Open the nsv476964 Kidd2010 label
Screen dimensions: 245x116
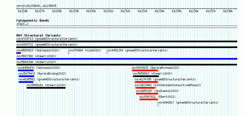(x=85, y=50)
